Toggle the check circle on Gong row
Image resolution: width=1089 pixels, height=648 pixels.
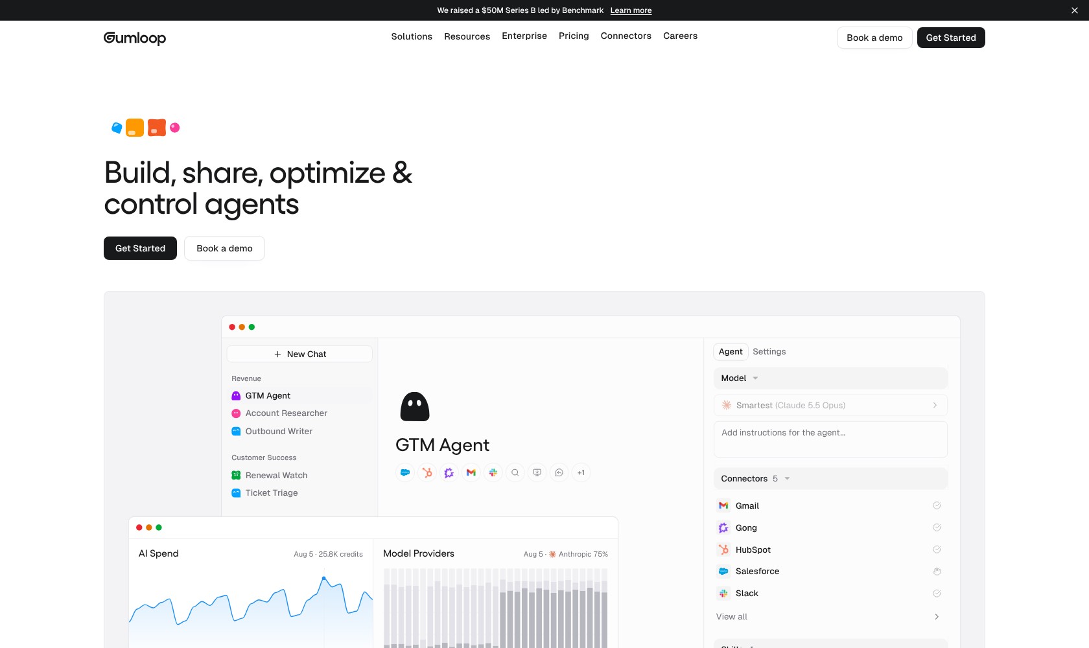pos(937,527)
